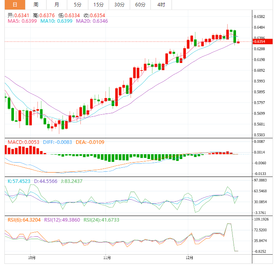Switch to the 月 monthly tab
The image size is (277, 269).
click(57, 5)
